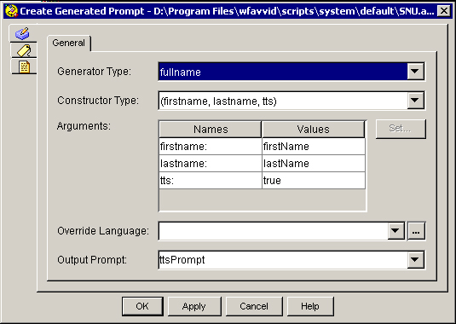Click the Values column header
The height and width of the screenshot is (324, 456).
(x=313, y=129)
